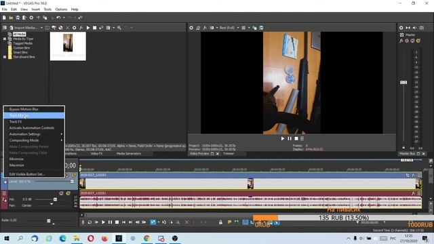
Task: Toggle Auto Preview in Project Media toolbar
Action: click(x=101, y=28)
